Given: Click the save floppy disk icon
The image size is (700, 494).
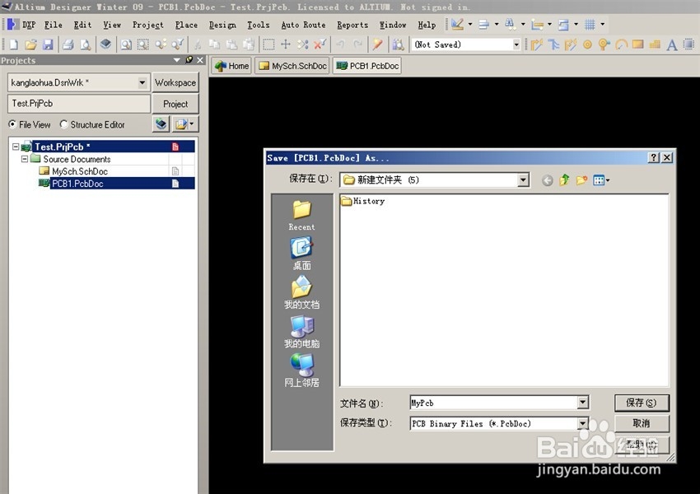Looking at the screenshot, I should (x=48, y=44).
